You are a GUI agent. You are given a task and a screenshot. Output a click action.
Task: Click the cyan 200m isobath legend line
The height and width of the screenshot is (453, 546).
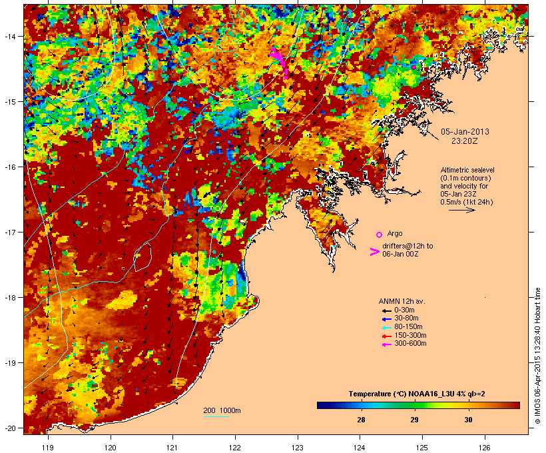click(216, 416)
